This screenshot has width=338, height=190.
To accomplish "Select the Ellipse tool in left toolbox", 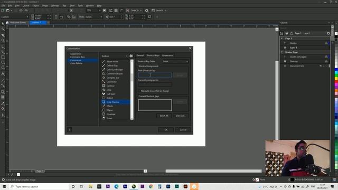I will [x=3, y=62].
